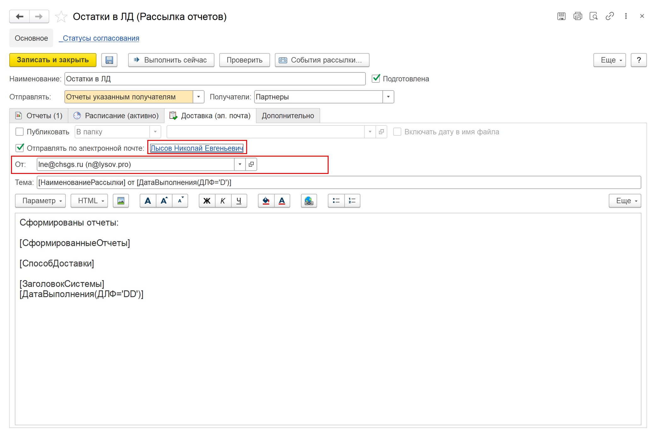Open the Параметр dropdown menu

click(x=40, y=201)
